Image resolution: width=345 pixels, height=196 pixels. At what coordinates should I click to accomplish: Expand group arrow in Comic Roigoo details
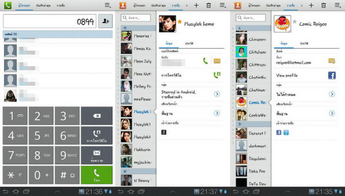point(332,94)
